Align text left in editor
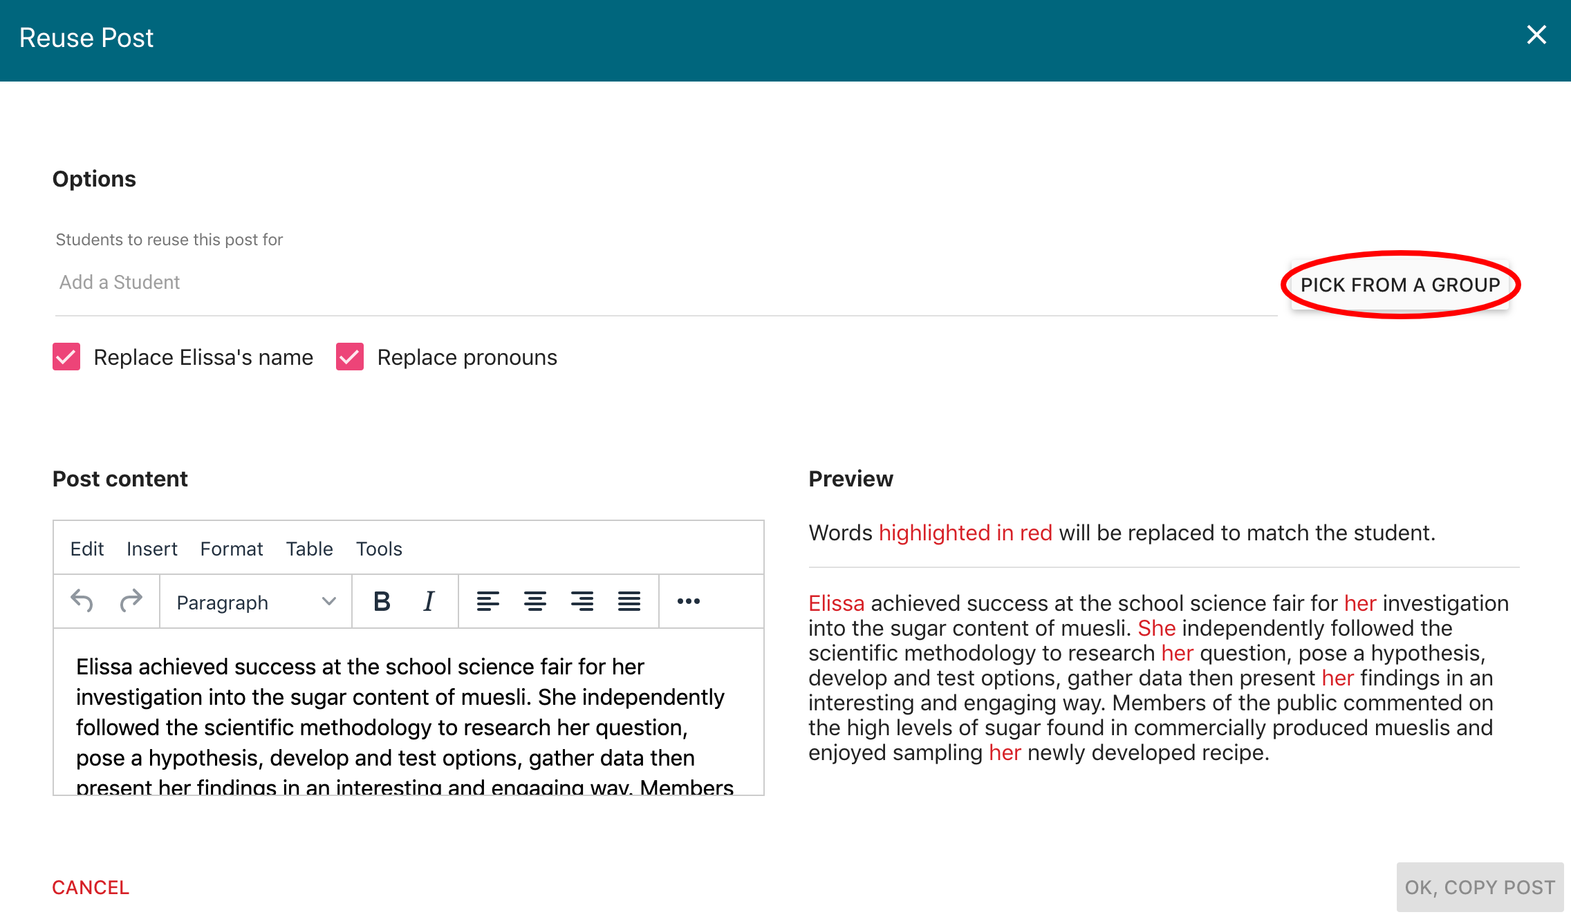 [x=487, y=601]
